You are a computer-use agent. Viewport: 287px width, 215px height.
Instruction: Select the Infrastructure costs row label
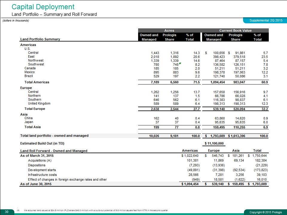tap(42, 175)
